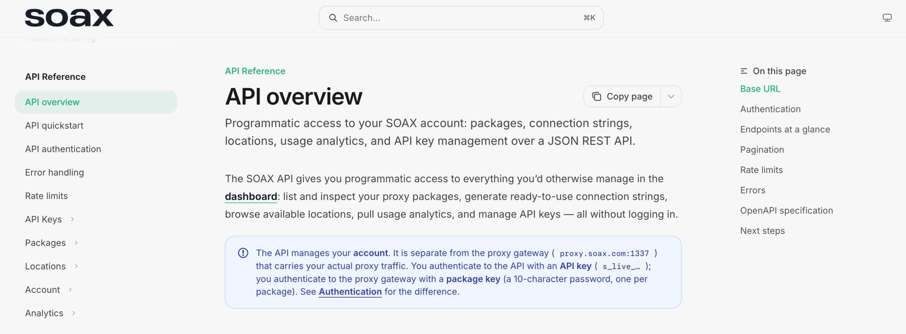The image size is (906, 334).
Task: Jump to Errors section
Action: tap(753, 190)
